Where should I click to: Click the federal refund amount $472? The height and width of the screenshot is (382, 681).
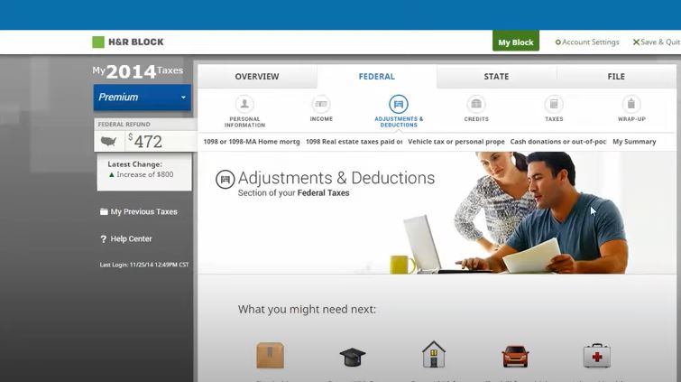(145, 141)
